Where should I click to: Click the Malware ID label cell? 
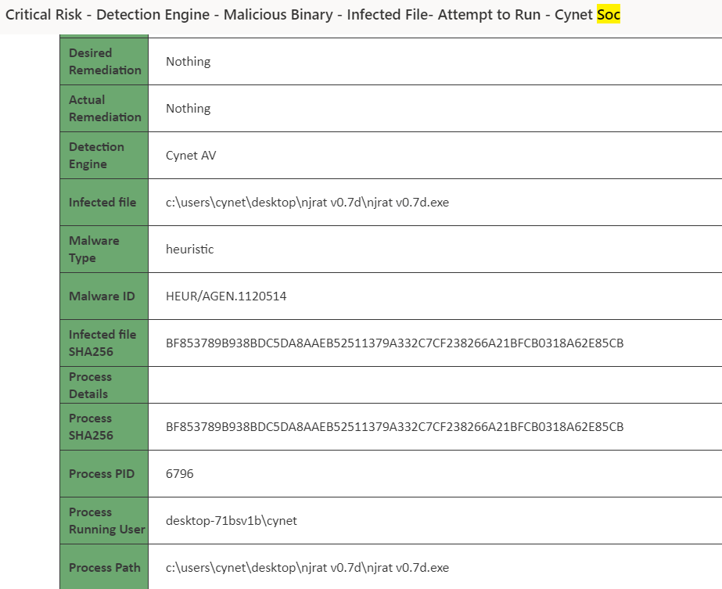click(x=104, y=296)
